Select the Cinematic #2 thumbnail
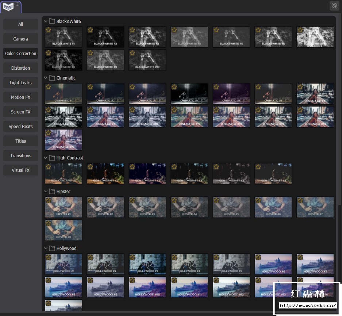The width and height of the screenshot is (342, 316). tap(105, 93)
